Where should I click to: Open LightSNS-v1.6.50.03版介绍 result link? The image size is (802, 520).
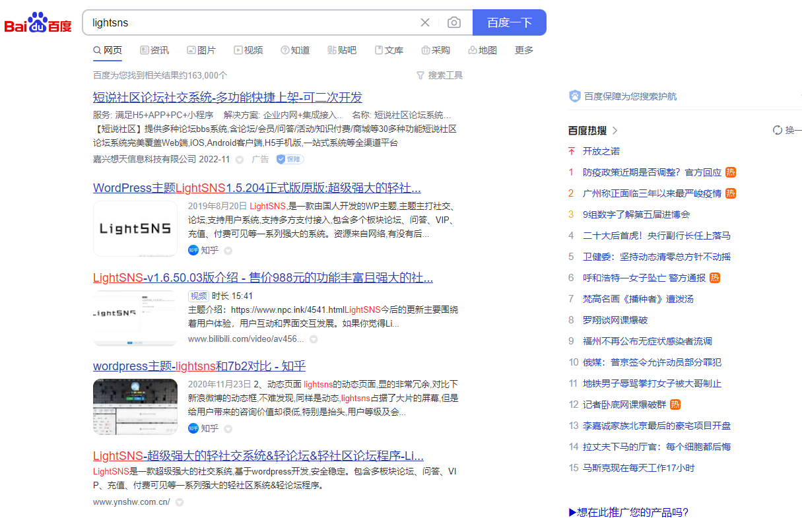click(263, 278)
